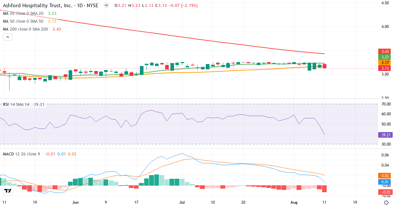Select the MA 50 SMA legend
This screenshot has width=394, height=207.
tap(30, 21)
